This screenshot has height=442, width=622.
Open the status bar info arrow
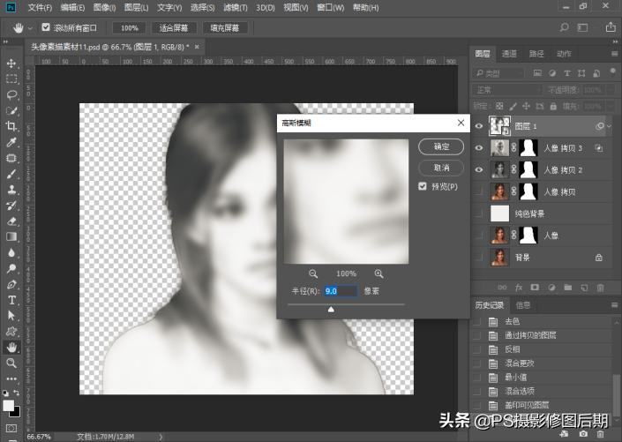(161, 437)
